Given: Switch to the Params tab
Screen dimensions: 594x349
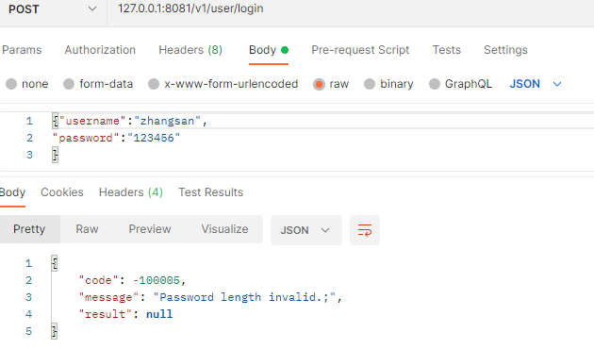Looking at the screenshot, I should click(x=22, y=50).
